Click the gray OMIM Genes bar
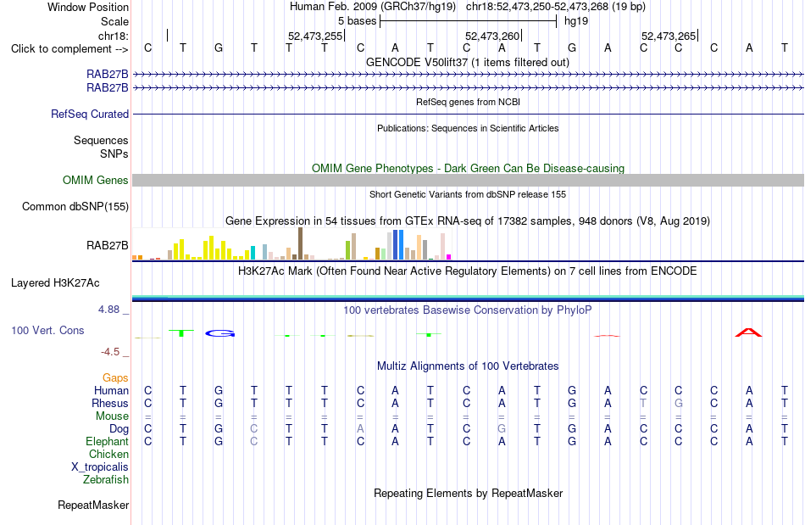The height and width of the screenshot is (525, 805). 469,180
